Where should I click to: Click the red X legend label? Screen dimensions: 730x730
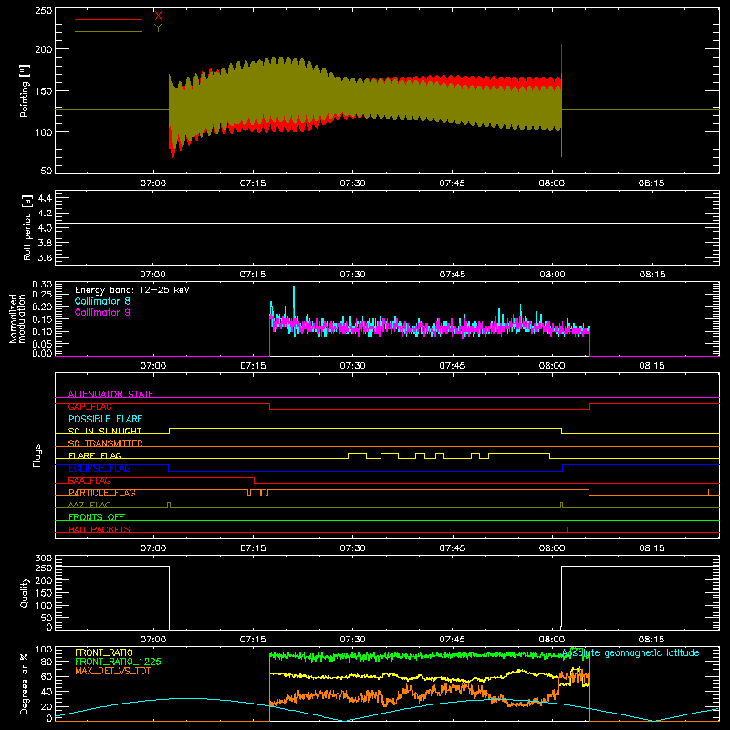click(x=158, y=16)
